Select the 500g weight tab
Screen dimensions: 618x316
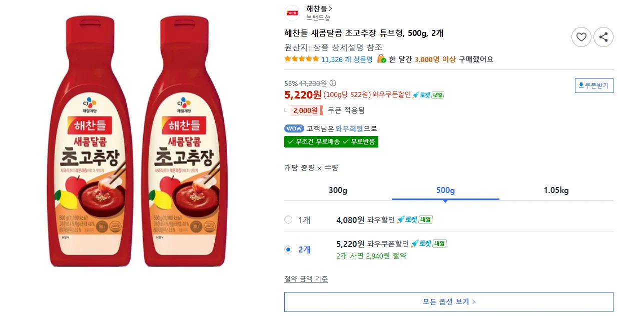click(445, 190)
